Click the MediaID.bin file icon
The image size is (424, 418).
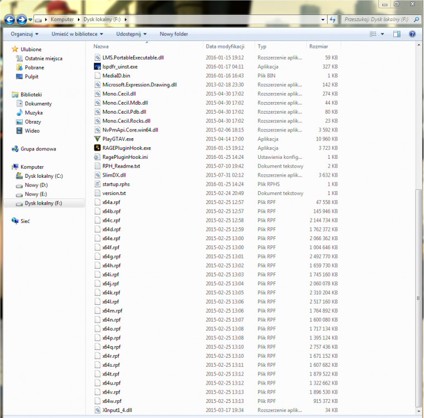click(98, 75)
